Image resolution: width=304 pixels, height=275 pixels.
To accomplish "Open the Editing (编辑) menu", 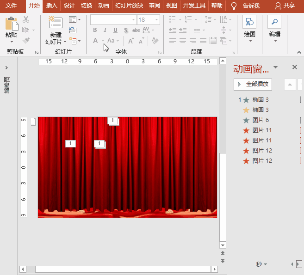I will pos(274,29).
